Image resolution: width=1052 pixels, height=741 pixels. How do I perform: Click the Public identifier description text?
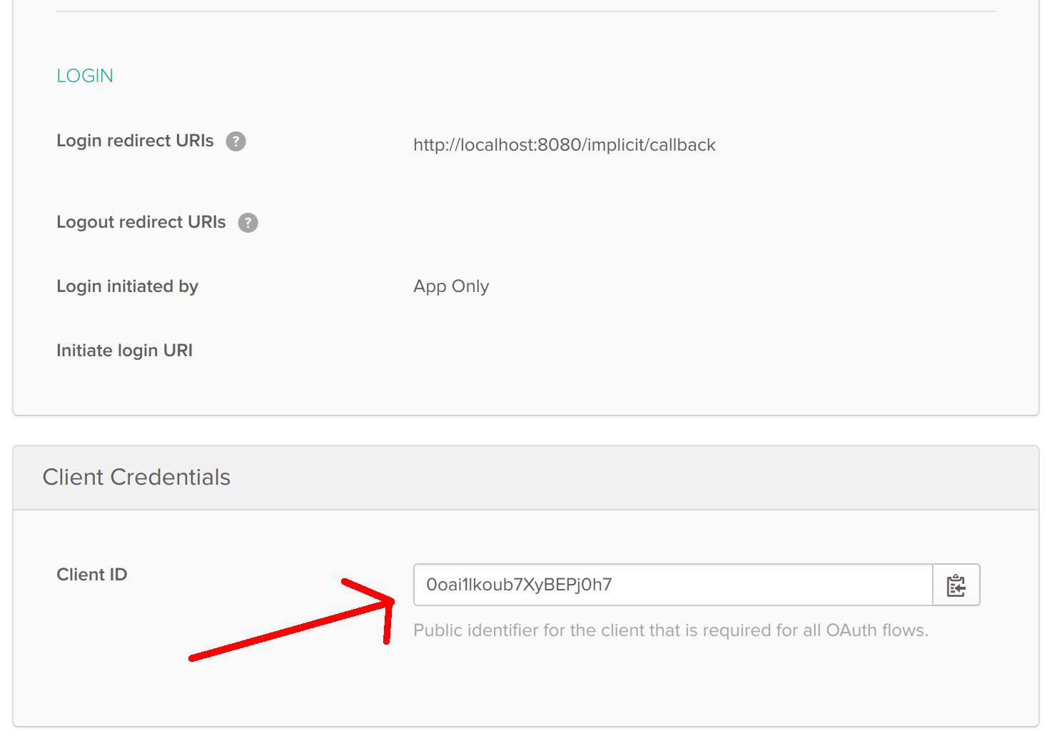[670, 630]
